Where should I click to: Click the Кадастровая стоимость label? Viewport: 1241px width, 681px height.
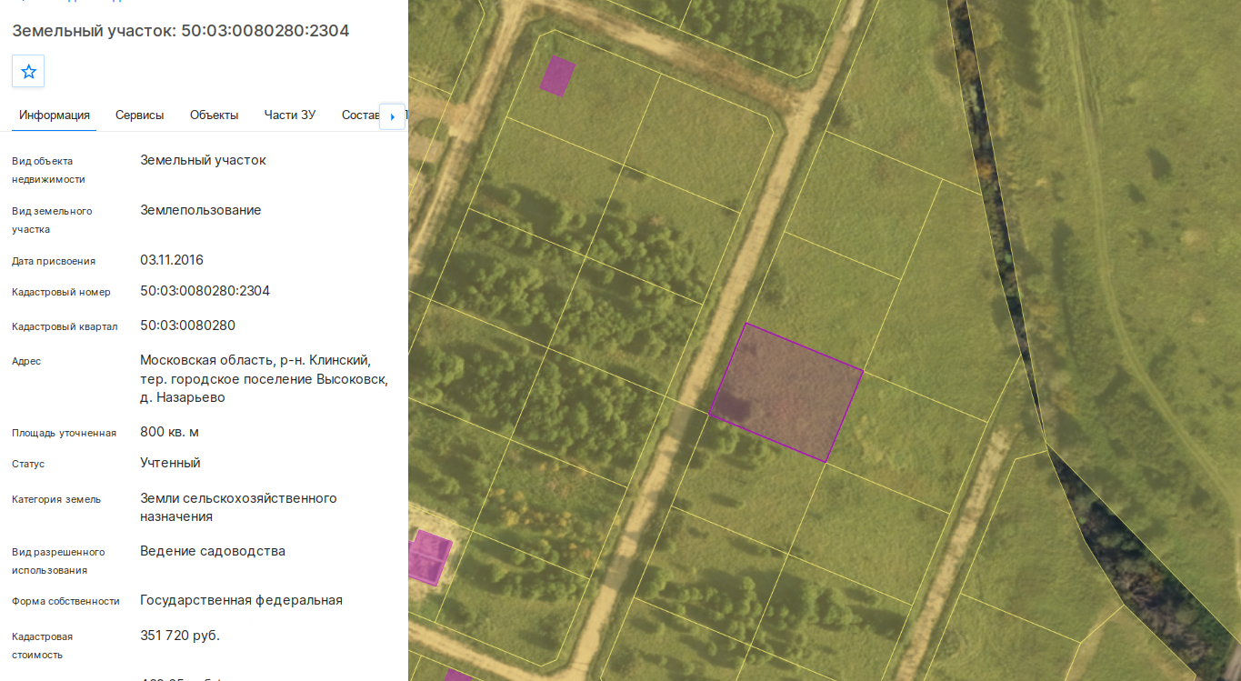pos(42,646)
